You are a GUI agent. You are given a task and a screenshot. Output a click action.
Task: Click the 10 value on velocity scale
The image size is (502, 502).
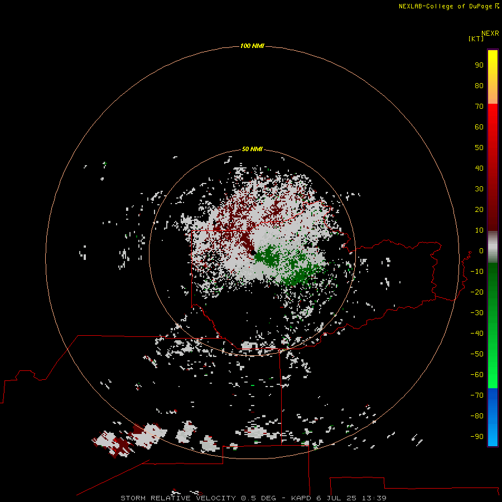(x=479, y=230)
